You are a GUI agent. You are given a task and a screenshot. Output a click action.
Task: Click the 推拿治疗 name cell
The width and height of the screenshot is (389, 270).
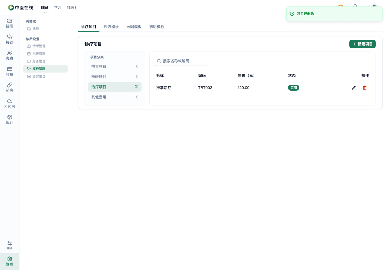tap(164, 88)
